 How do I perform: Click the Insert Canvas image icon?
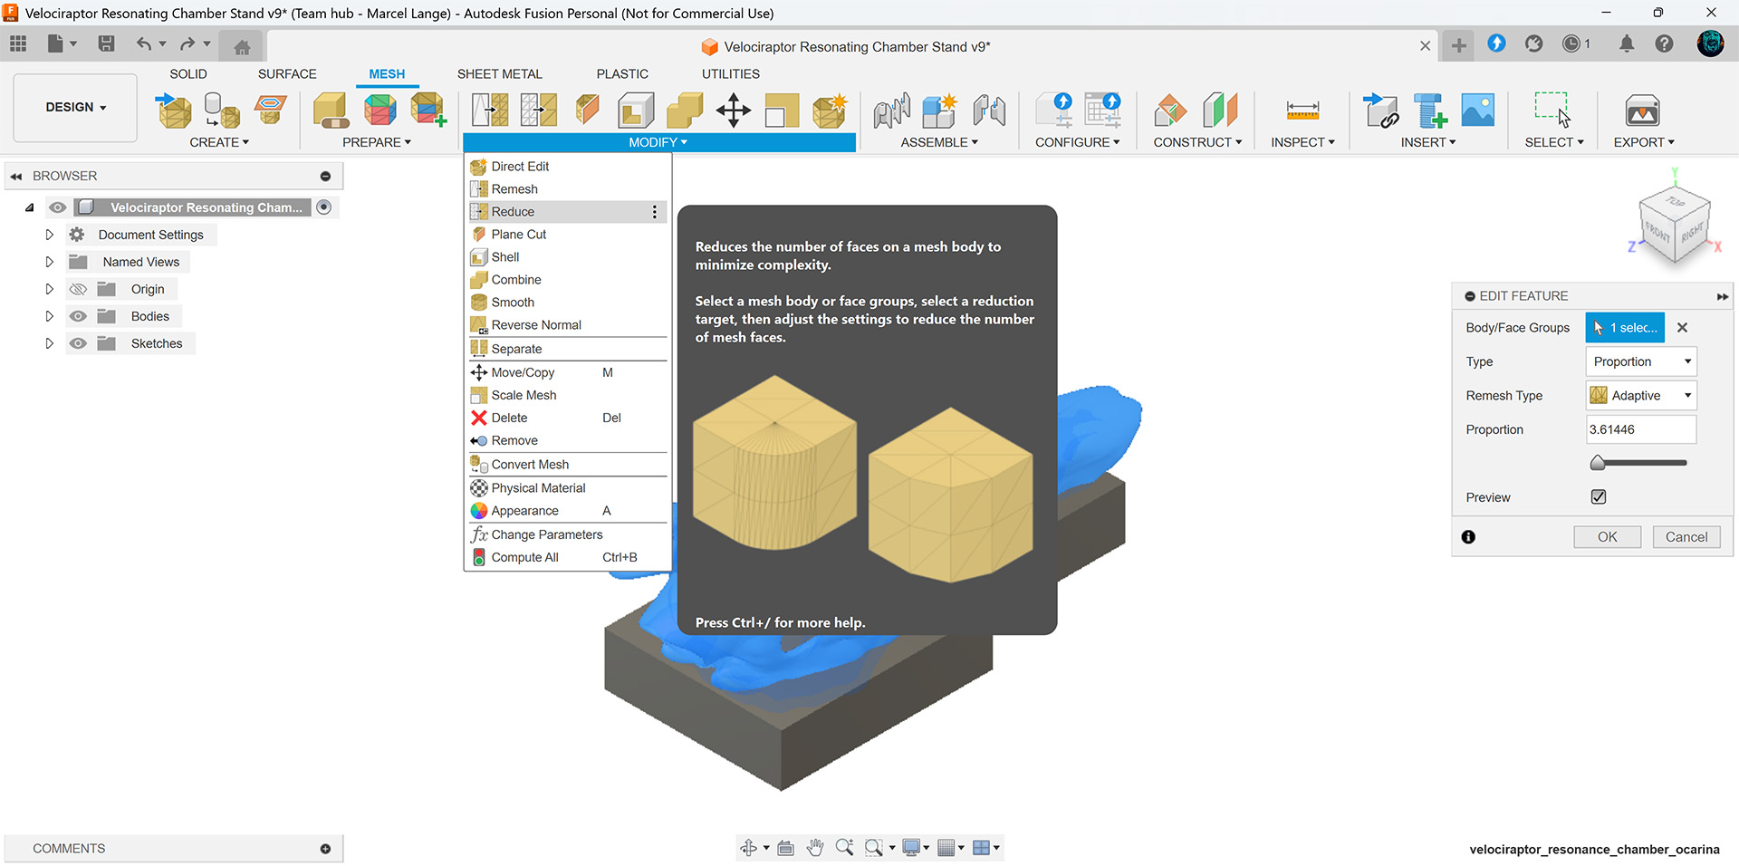pyautogui.click(x=1477, y=111)
